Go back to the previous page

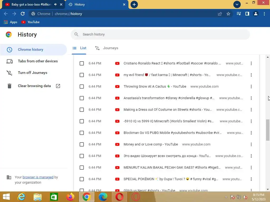[x=6, y=14]
